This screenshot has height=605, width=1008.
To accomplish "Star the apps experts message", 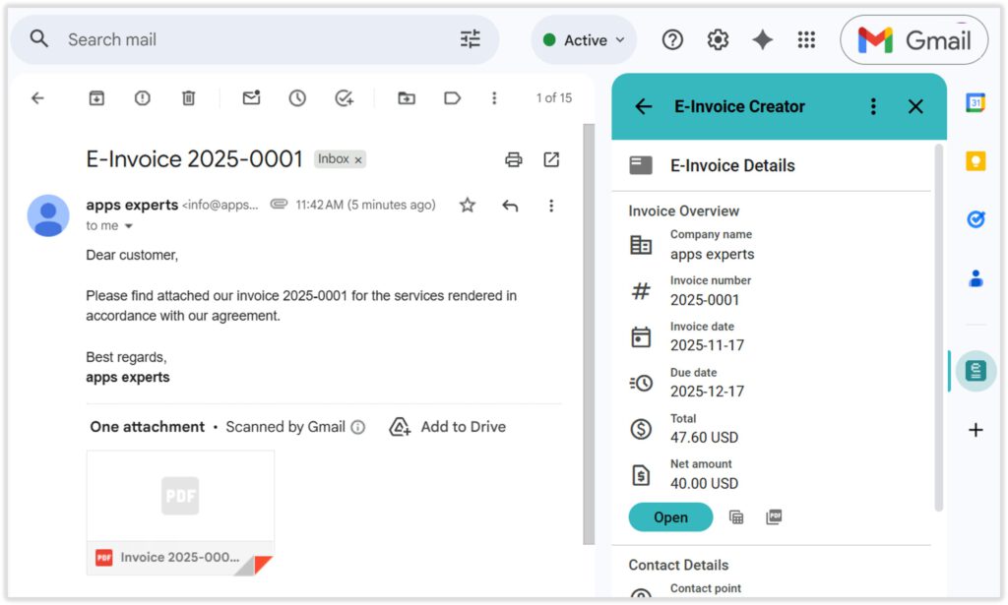I will [x=468, y=205].
